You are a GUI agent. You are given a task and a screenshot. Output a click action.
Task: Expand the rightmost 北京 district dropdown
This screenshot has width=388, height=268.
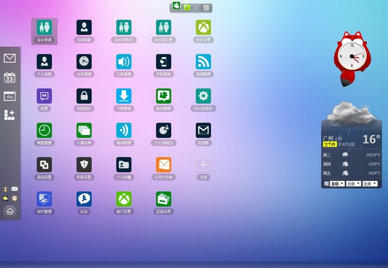370,184
